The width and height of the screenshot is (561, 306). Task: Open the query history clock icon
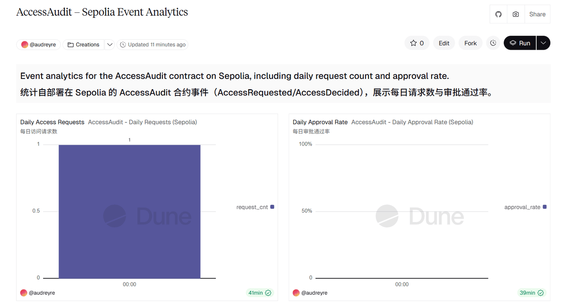pyautogui.click(x=493, y=43)
